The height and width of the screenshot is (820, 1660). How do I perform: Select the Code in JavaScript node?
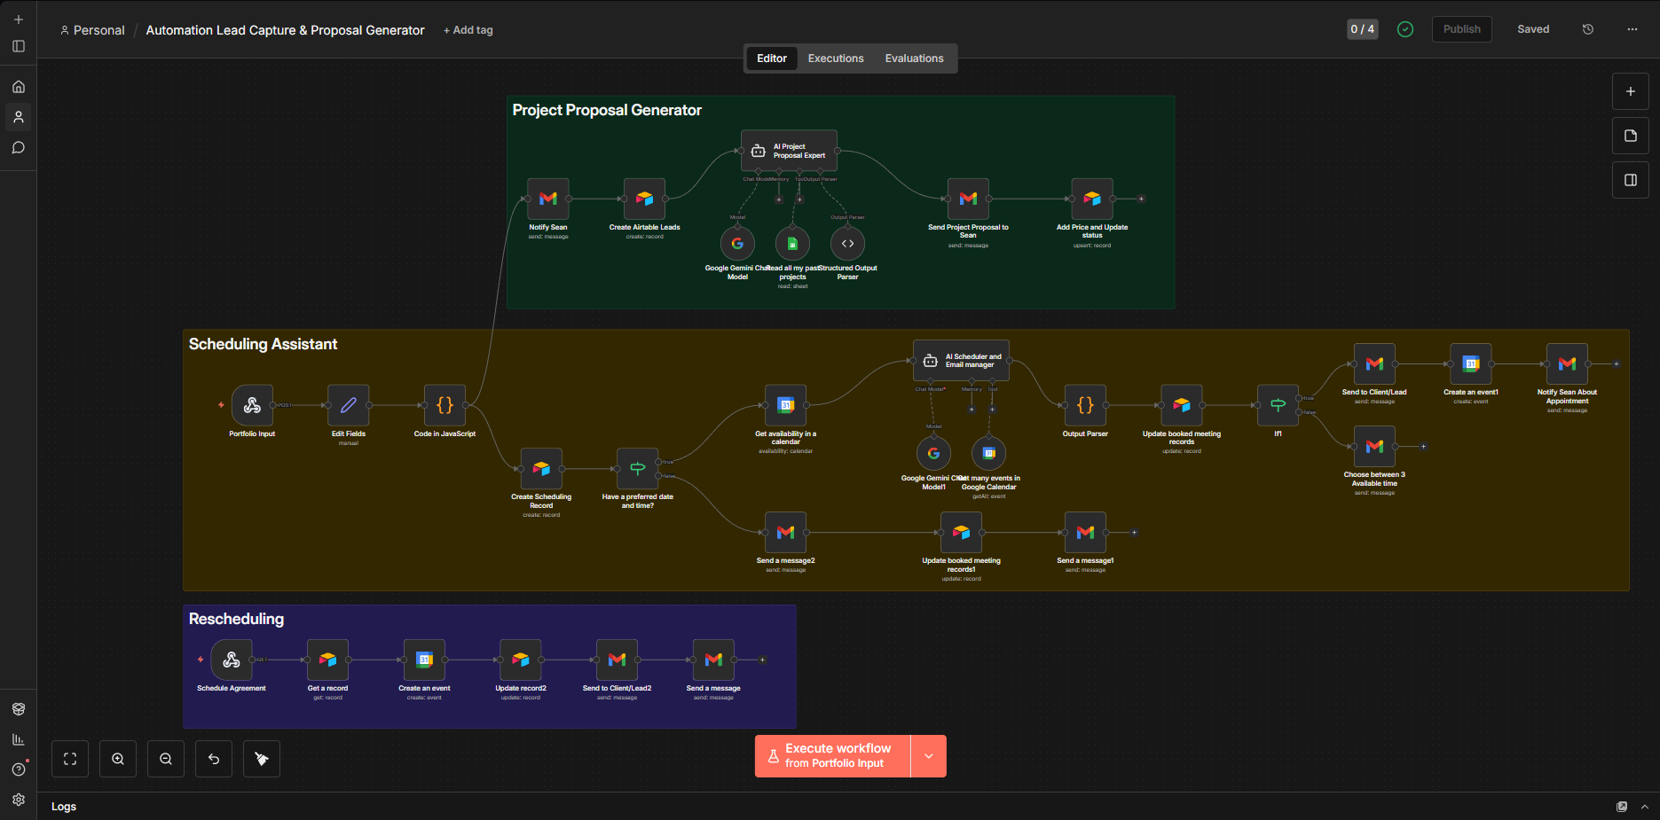point(445,406)
